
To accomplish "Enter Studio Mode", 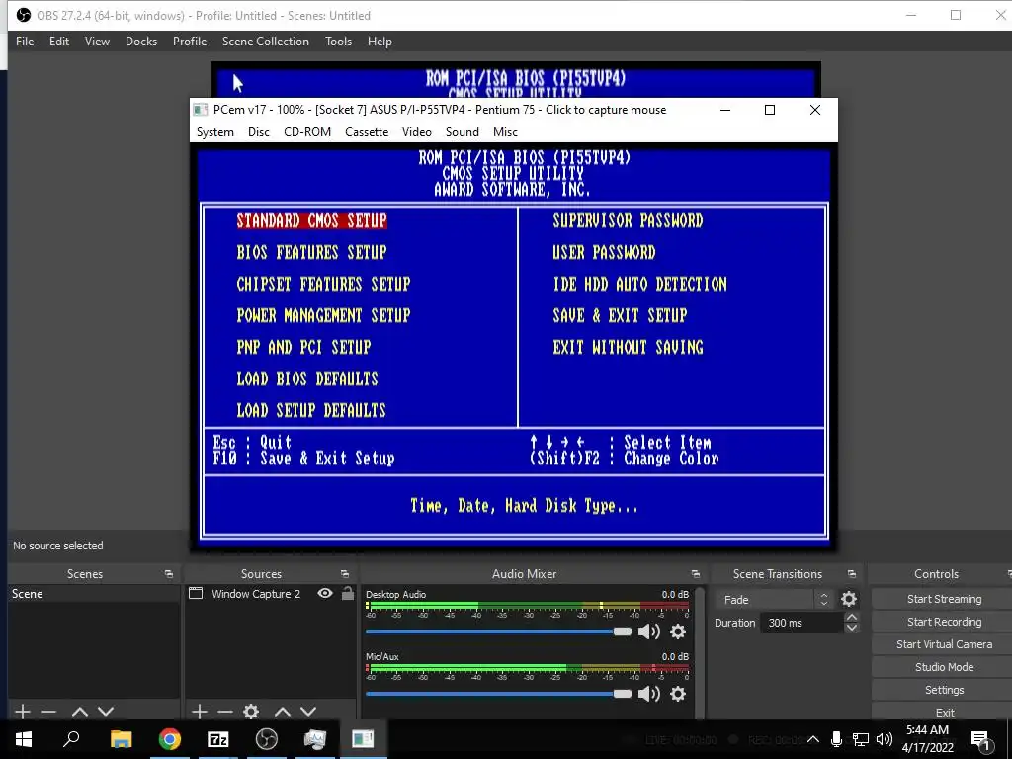I will click(944, 667).
